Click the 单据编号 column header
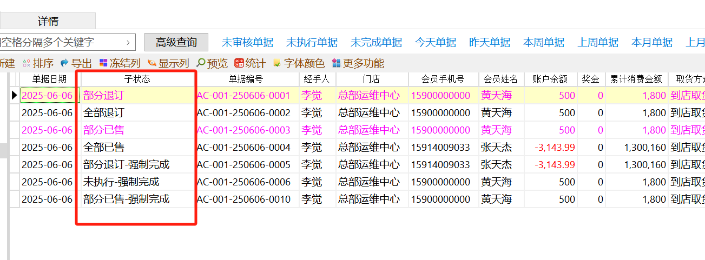Screen dimensions: 705x260 pyautogui.click(x=246, y=79)
